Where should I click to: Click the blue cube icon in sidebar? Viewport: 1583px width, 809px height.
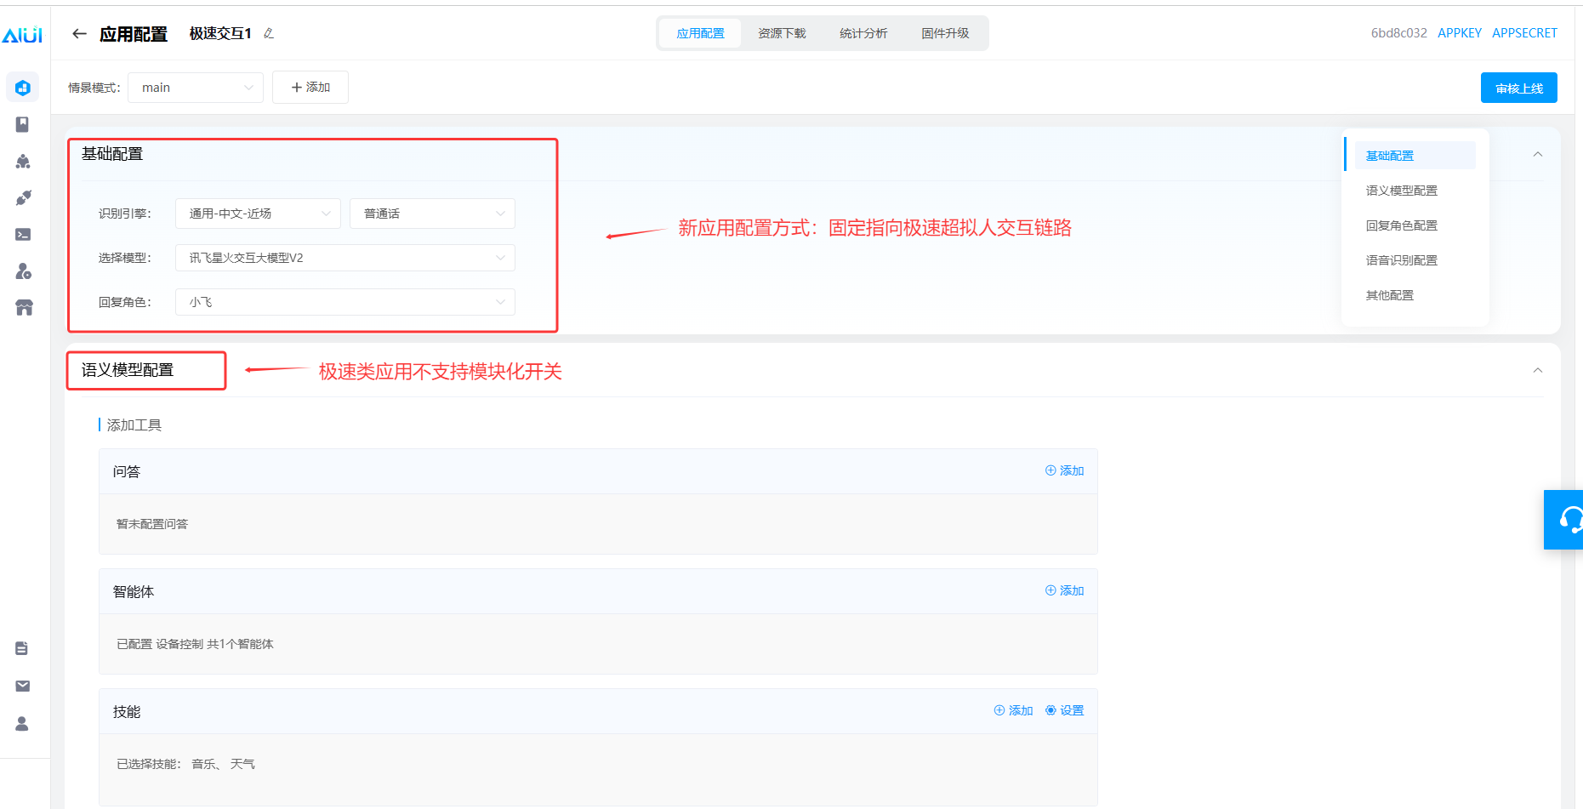point(23,88)
